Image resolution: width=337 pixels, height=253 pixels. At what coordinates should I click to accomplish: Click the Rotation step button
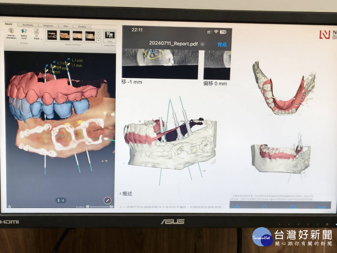[88, 207]
